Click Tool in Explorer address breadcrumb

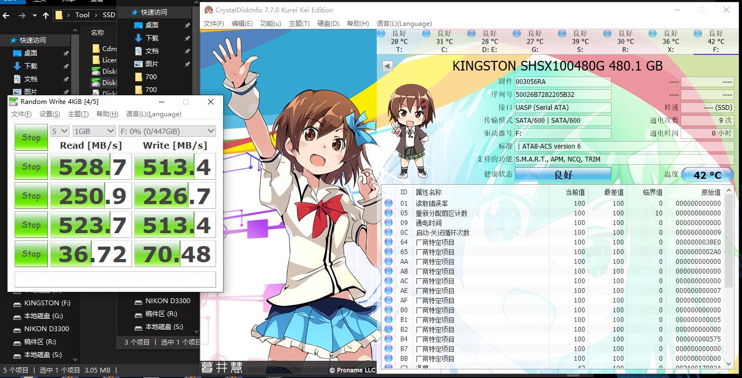(82, 15)
